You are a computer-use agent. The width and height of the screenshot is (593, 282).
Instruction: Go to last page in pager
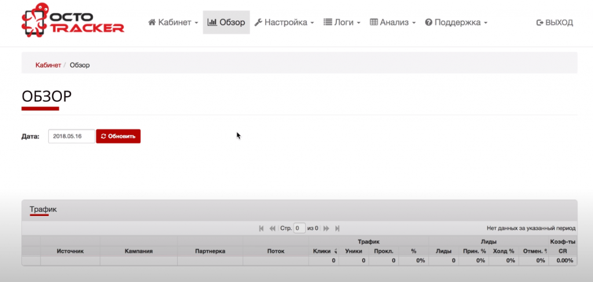tap(338, 229)
